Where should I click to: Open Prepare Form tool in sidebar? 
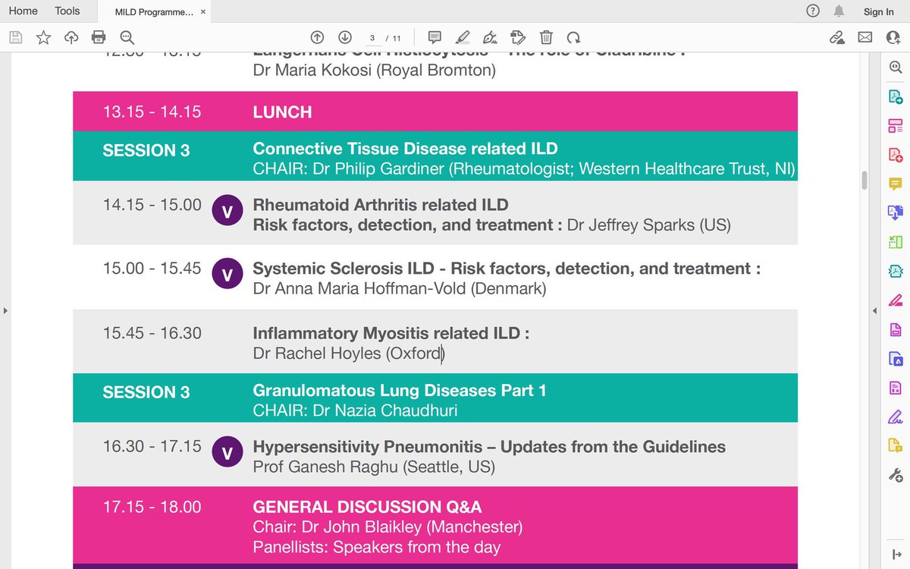pyautogui.click(x=896, y=388)
